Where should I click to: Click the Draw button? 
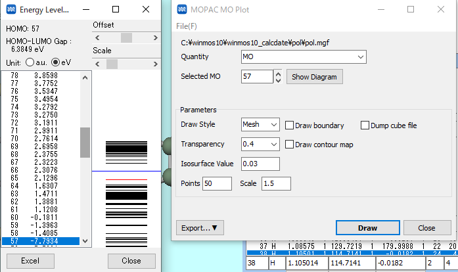point(368,228)
